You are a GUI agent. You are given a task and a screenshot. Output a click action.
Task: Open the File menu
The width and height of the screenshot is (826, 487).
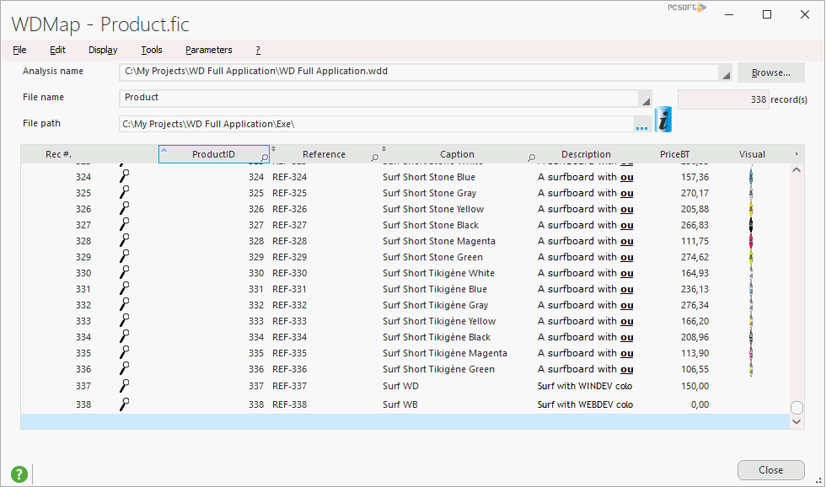(19, 50)
